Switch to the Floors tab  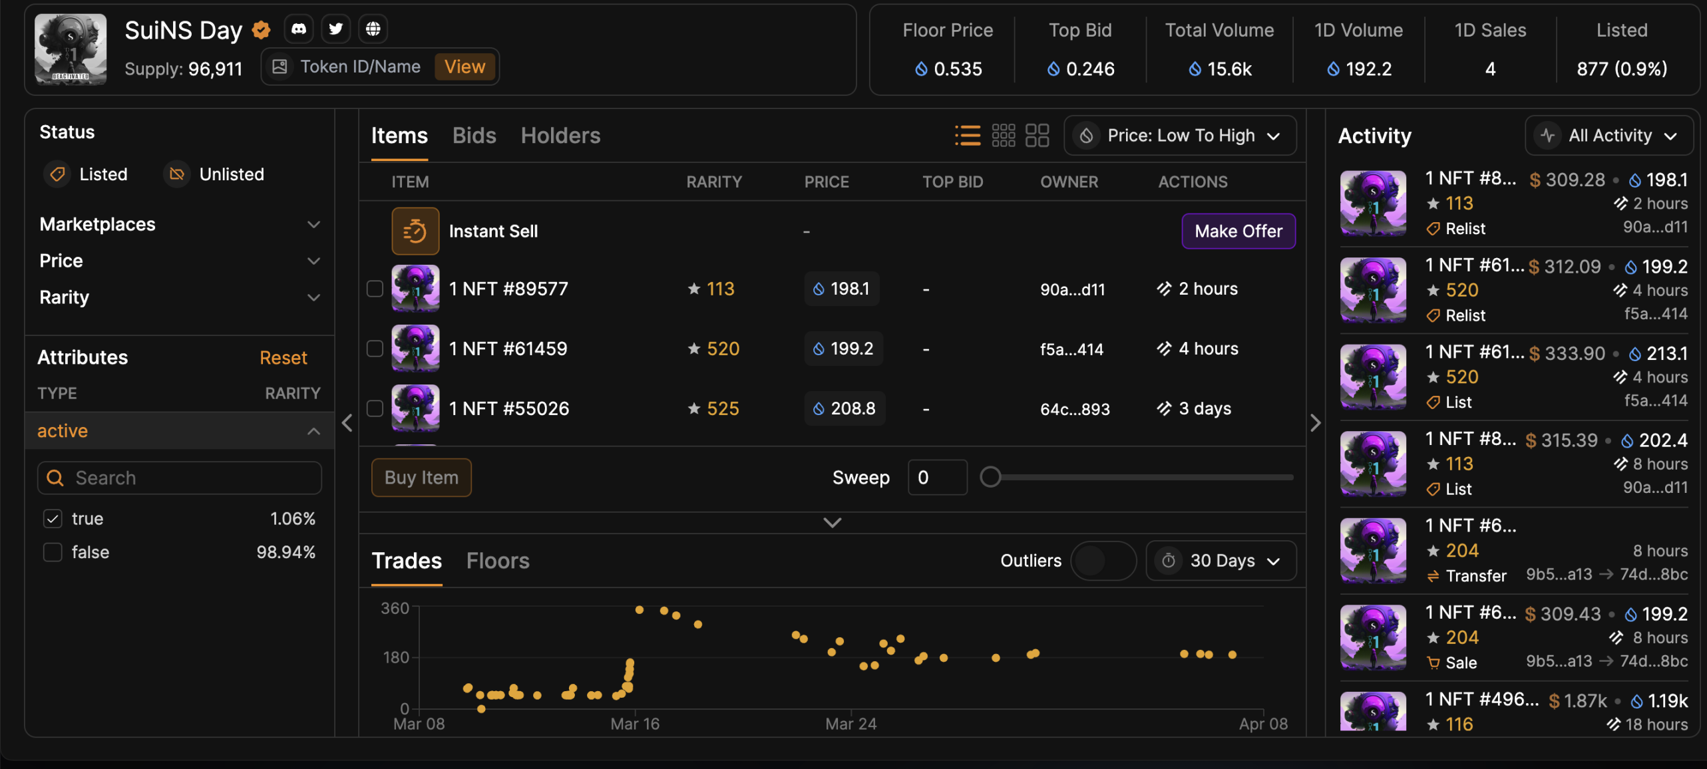497,561
